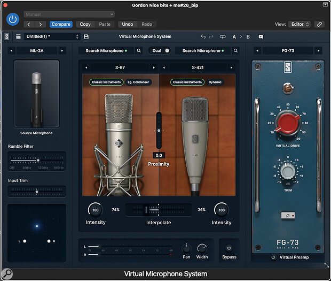Click the Proximity slider handle
The image size is (331, 281).
pos(159,131)
